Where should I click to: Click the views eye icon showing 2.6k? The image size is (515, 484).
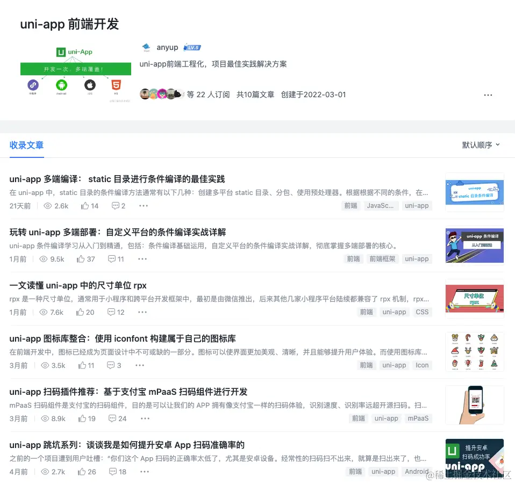tap(48, 206)
